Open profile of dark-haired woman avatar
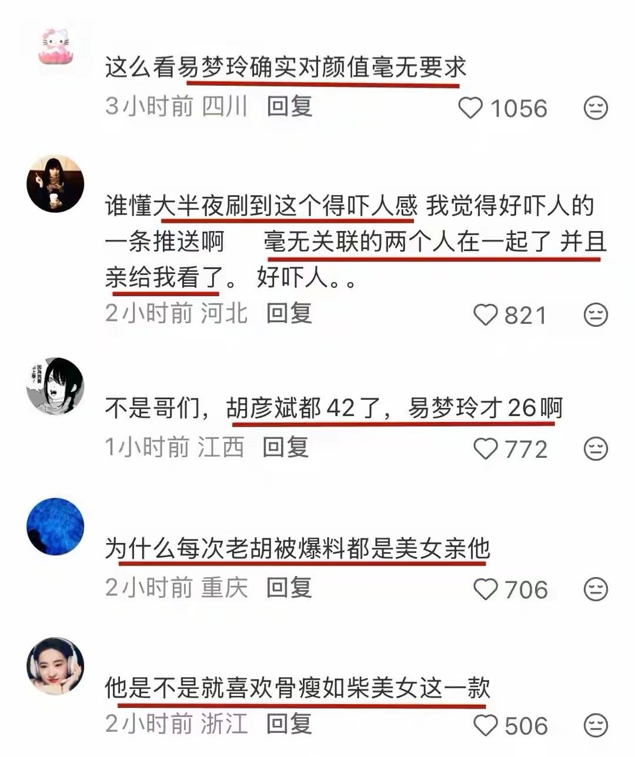 56,183
